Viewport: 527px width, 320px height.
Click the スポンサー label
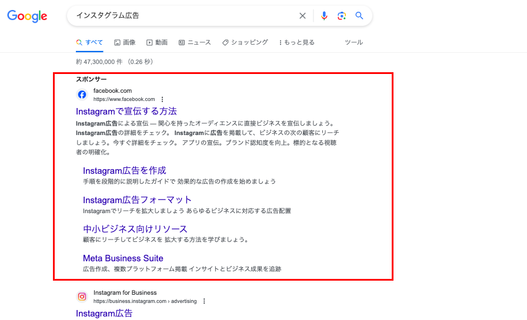[91, 79]
